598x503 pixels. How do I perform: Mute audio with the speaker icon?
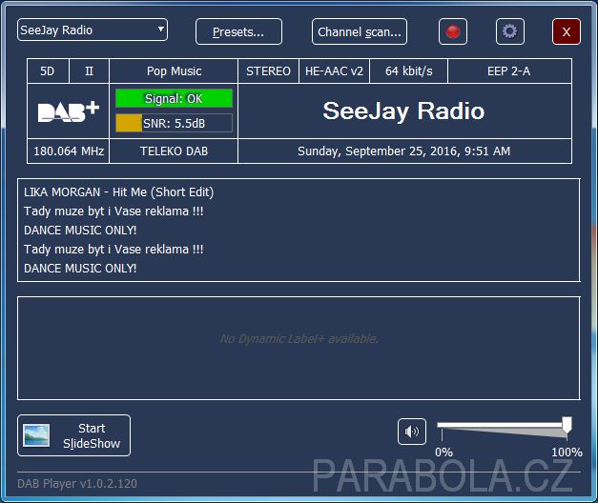click(x=412, y=432)
